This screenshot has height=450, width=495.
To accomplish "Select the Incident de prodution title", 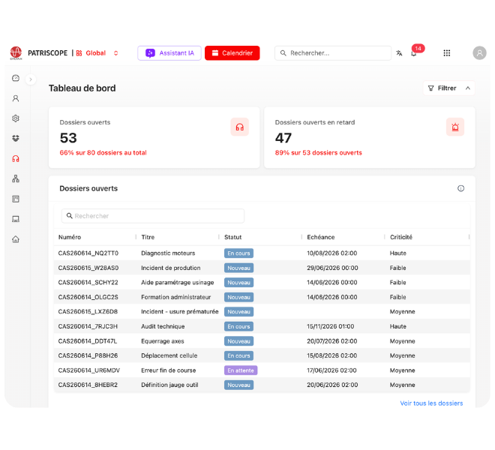I will click(x=171, y=268).
